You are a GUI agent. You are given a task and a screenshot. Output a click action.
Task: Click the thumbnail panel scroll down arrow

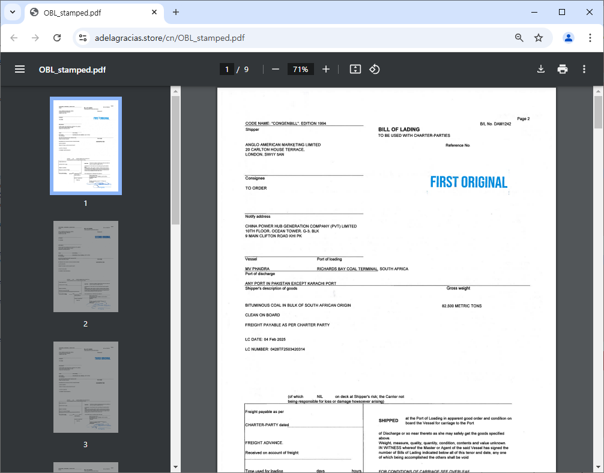point(175,467)
